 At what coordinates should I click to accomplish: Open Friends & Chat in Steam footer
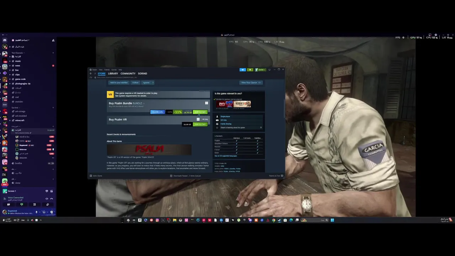click(276, 176)
